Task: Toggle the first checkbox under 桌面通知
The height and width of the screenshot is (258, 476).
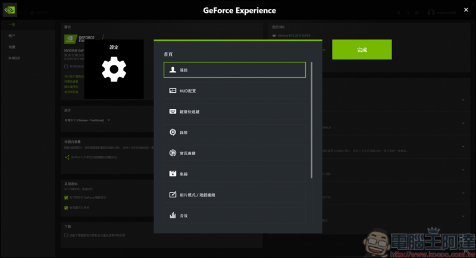Action: pos(66,197)
